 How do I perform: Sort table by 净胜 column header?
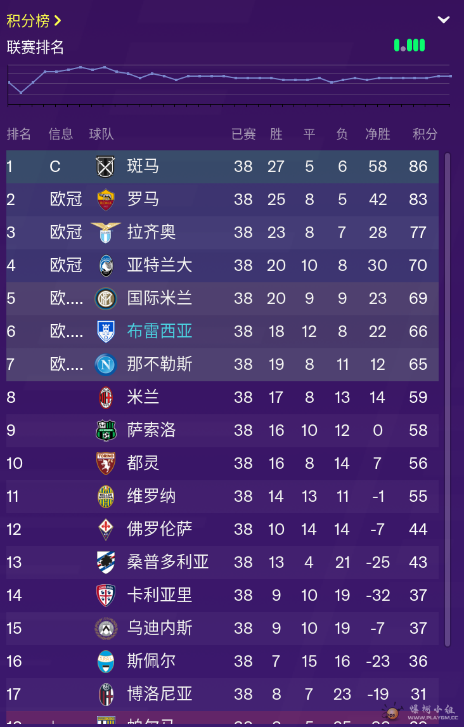click(x=378, y=134)
